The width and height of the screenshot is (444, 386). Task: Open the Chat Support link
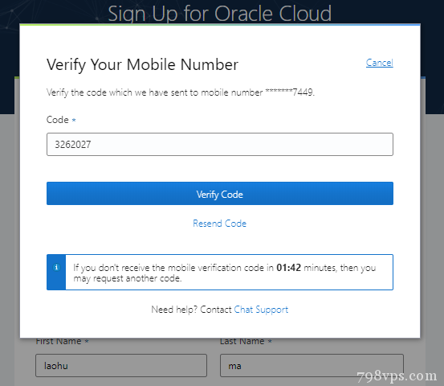click(261, 310)
